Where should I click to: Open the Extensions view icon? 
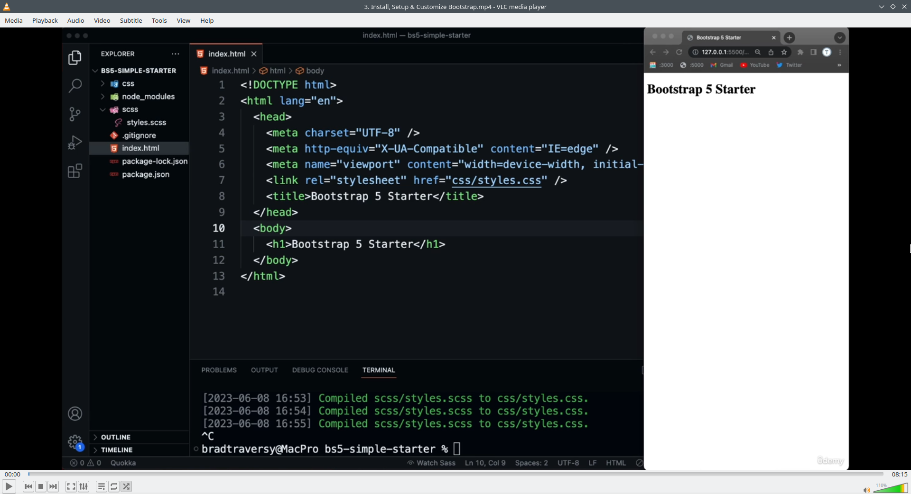tap(75, 171)
